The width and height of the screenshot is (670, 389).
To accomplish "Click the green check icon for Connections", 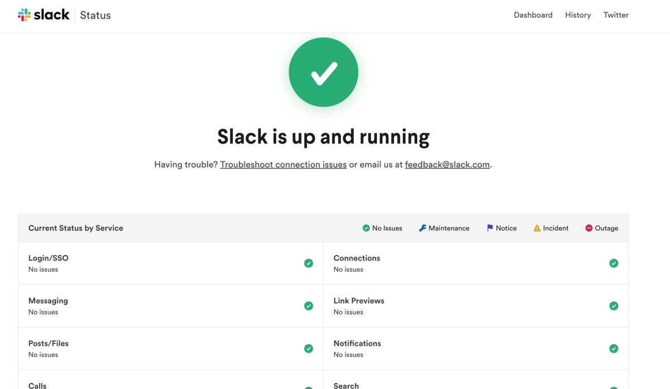I will click(614, 263).
